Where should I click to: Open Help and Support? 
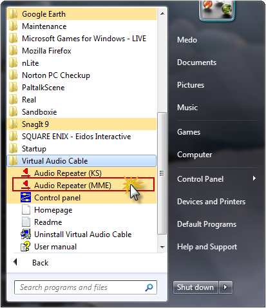(207, 247)
